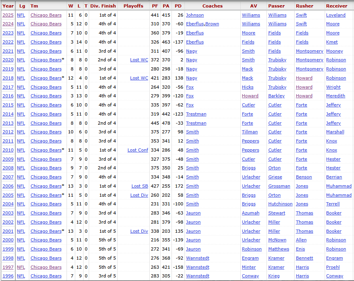The image size is (354, 281).
Task: Open Lost WC link in 2020 row
Action: 139,60
